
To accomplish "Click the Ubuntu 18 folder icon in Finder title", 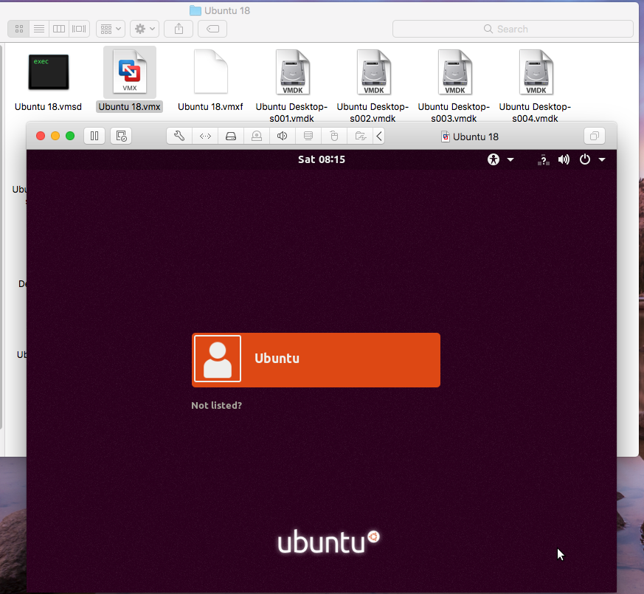I will point(195,10).
